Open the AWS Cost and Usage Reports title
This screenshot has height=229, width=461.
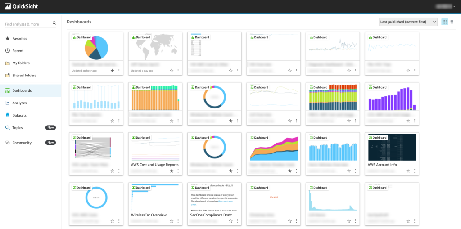click(x=155, y=165)
